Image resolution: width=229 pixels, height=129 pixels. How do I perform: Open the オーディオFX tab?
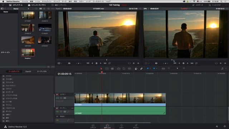(42, 71)
